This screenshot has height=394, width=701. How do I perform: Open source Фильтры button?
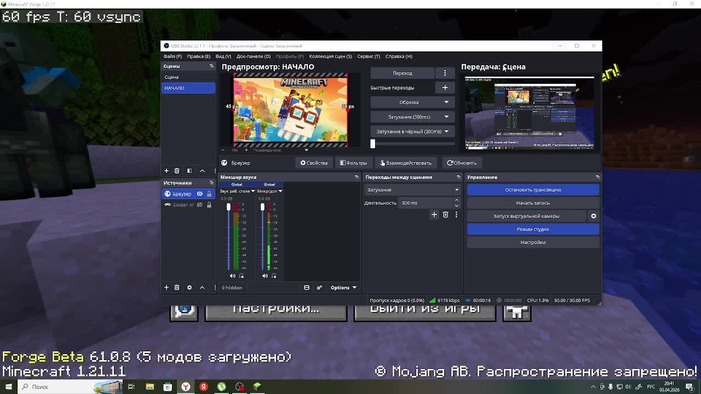(353, 163)
